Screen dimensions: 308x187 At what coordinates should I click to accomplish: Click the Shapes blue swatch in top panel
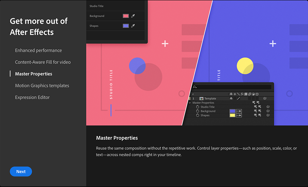(x=126, y=26)
